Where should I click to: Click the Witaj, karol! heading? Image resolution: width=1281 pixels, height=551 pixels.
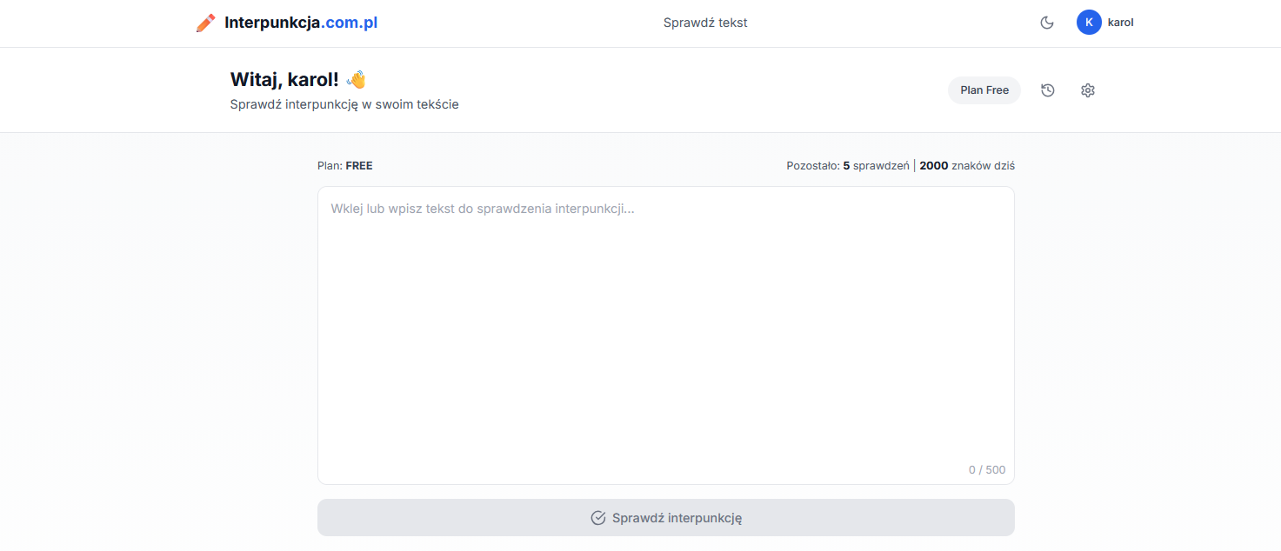coord(284,80)
